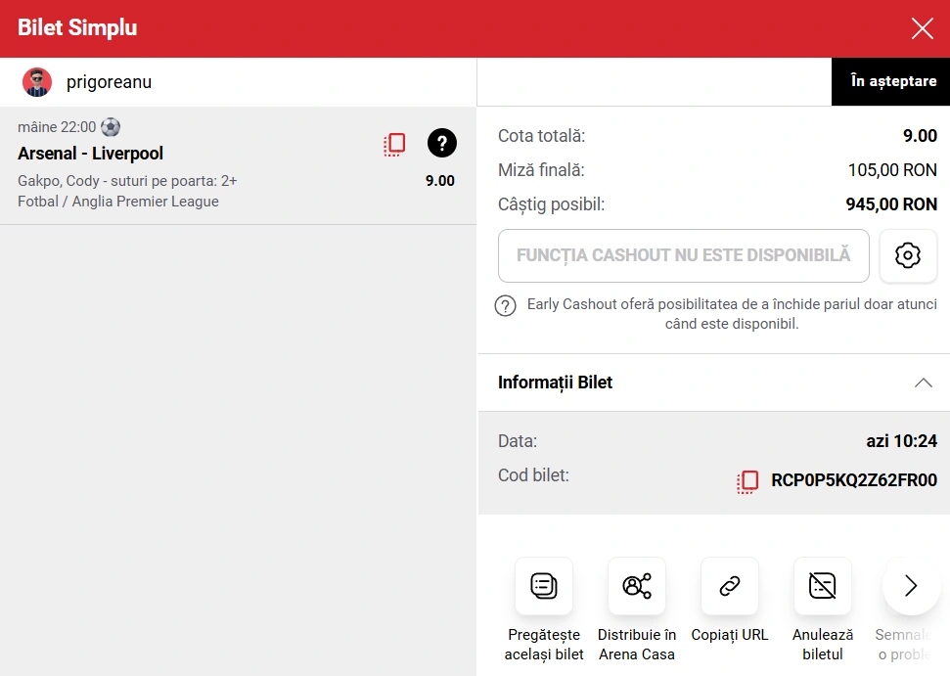Open cashout settings gear
The height and width of the screenshot is (676, 950).
908,255
